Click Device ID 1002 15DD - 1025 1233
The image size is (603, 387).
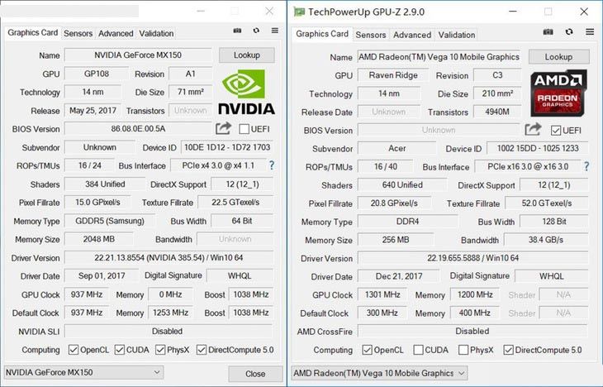(x=538, y=148)
